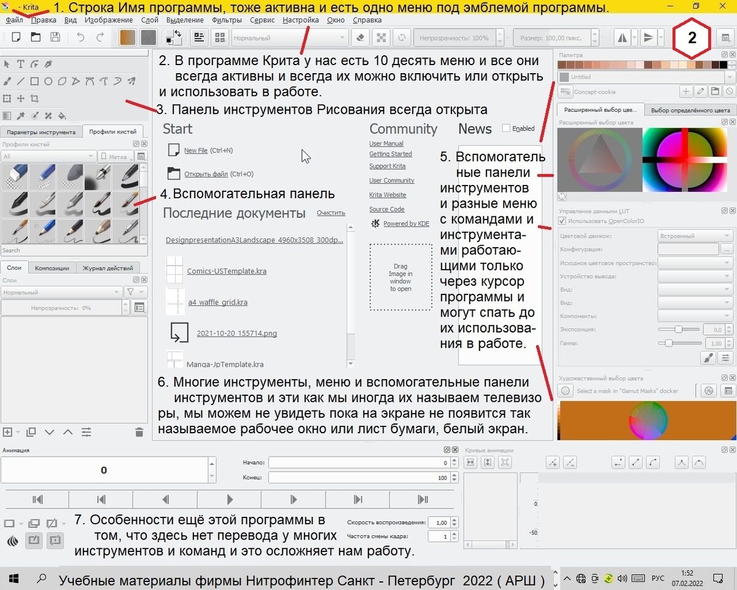Select the Move tool
Screen dimensions: 737x590
pyautogui.click(x=20, y=98)
